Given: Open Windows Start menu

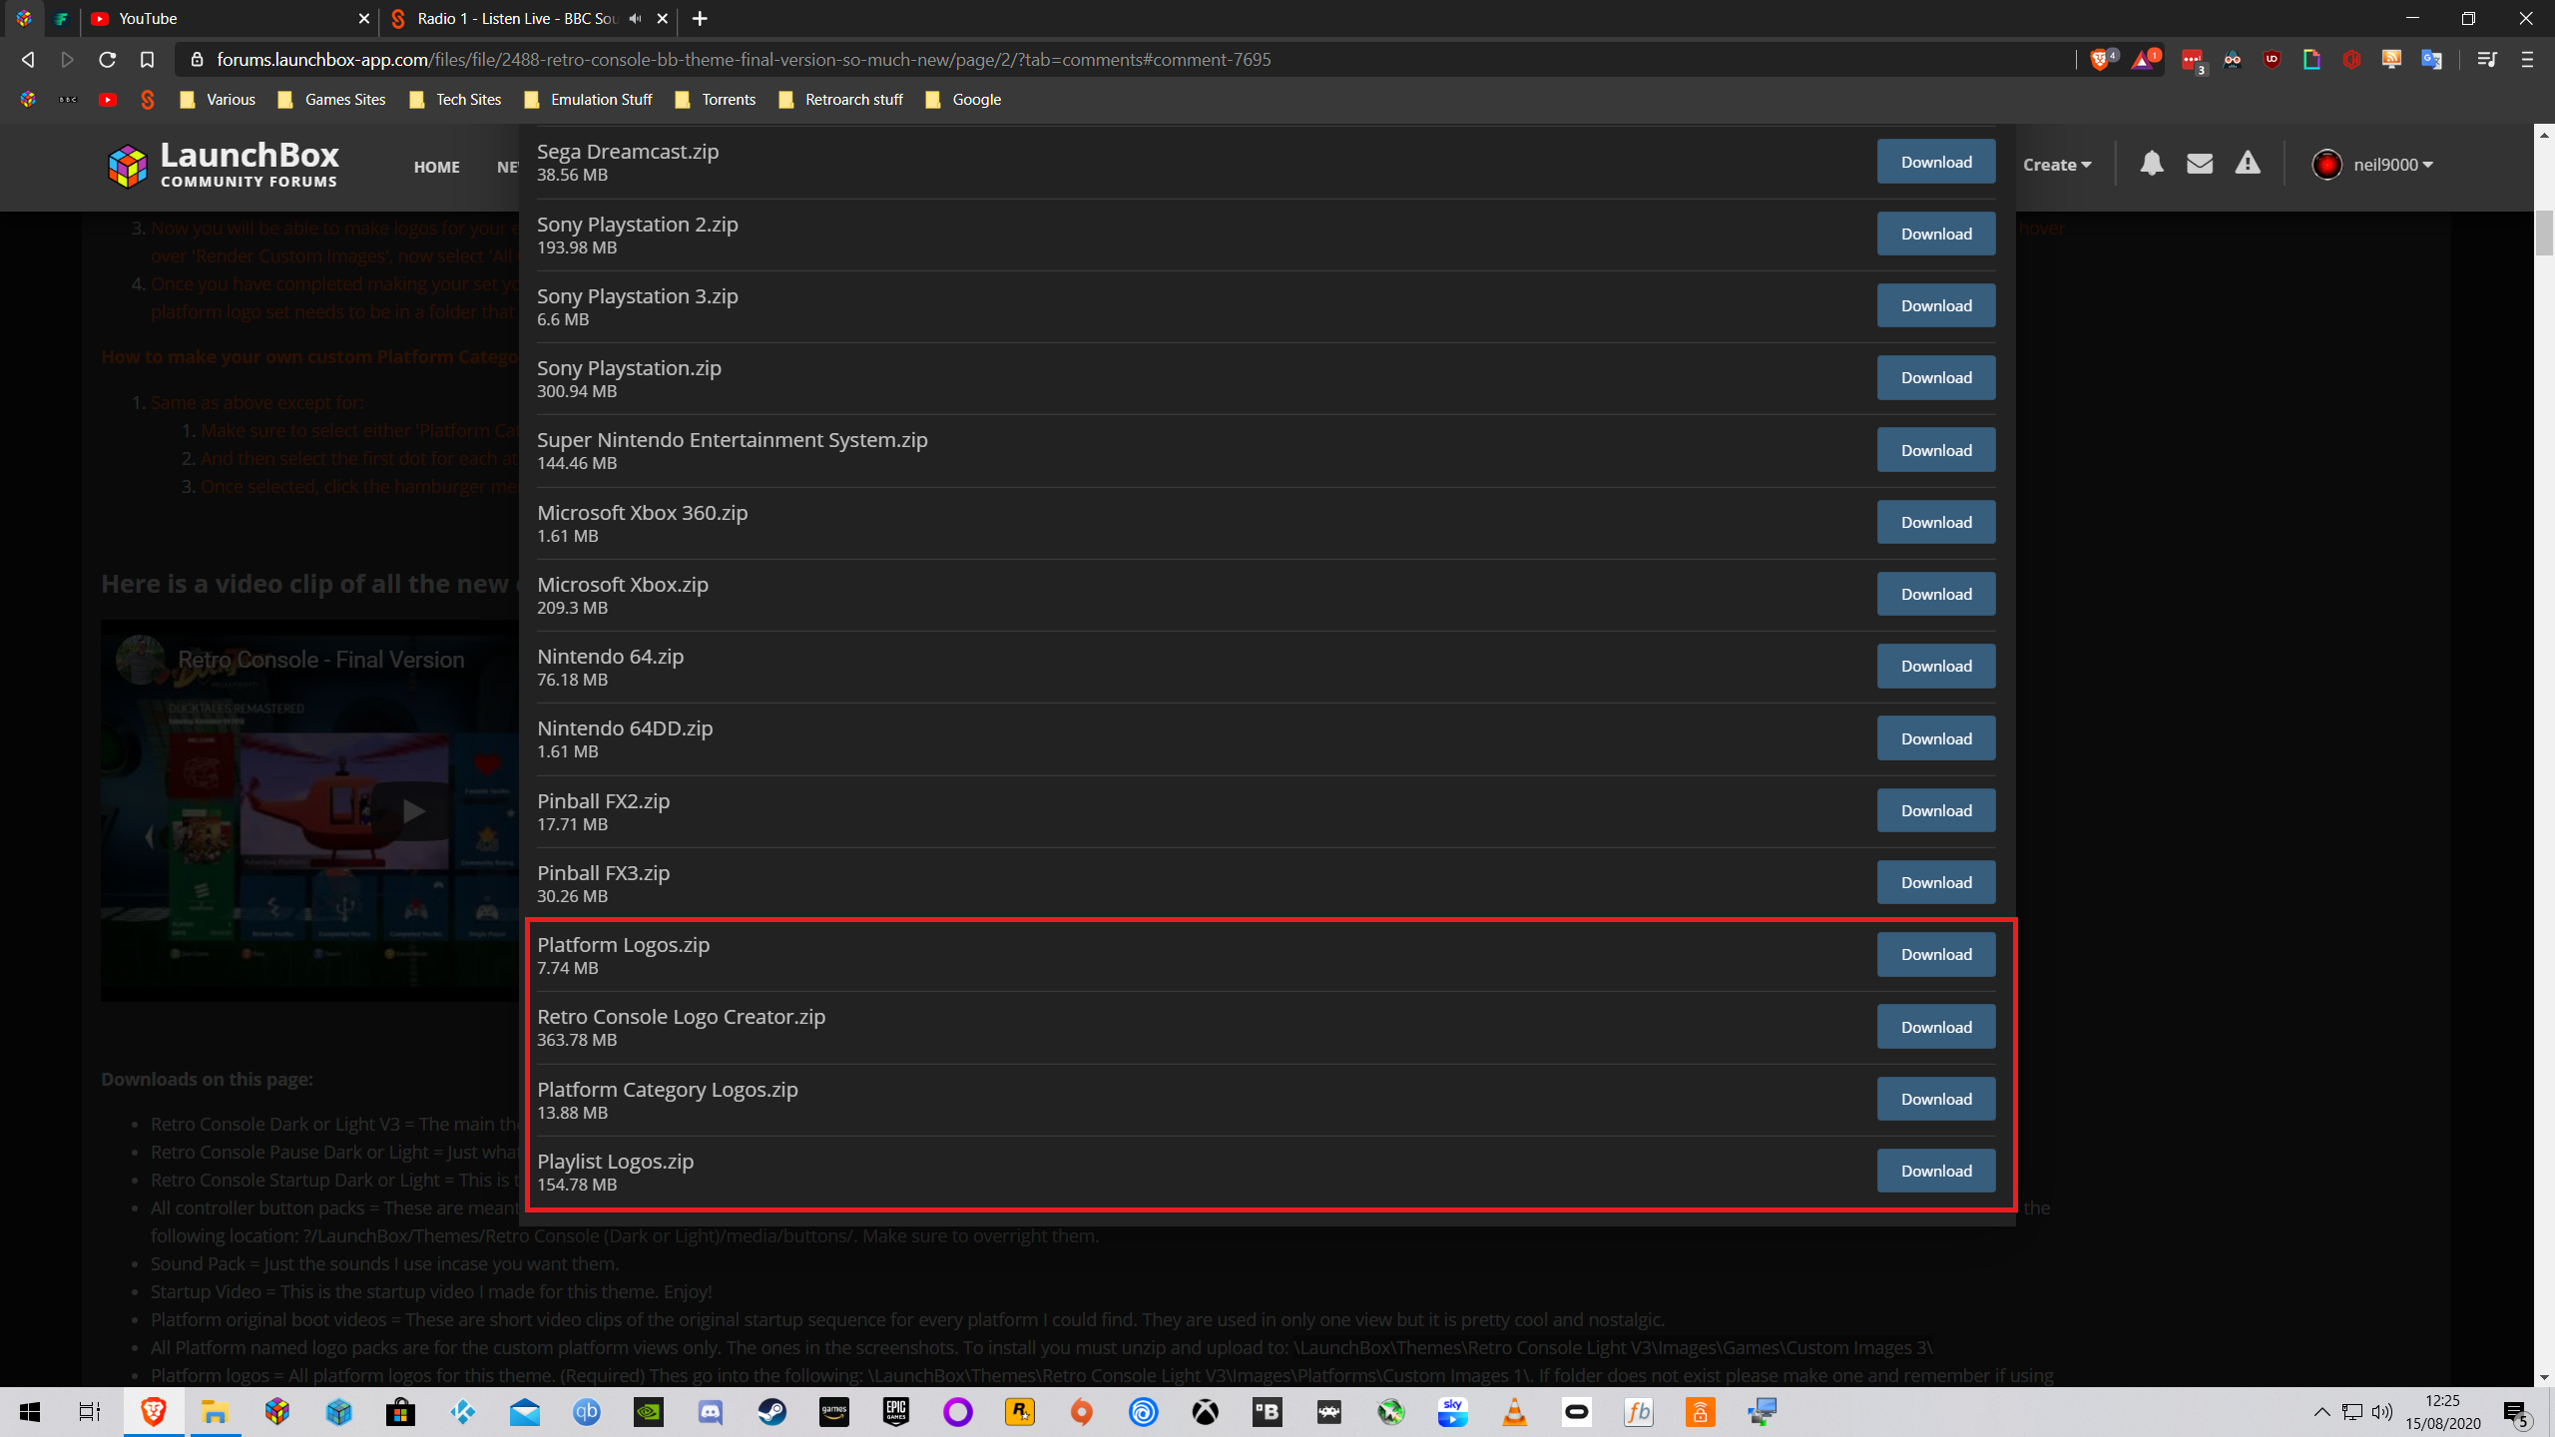Looking at the screenshot, I should coord(30,1412).
